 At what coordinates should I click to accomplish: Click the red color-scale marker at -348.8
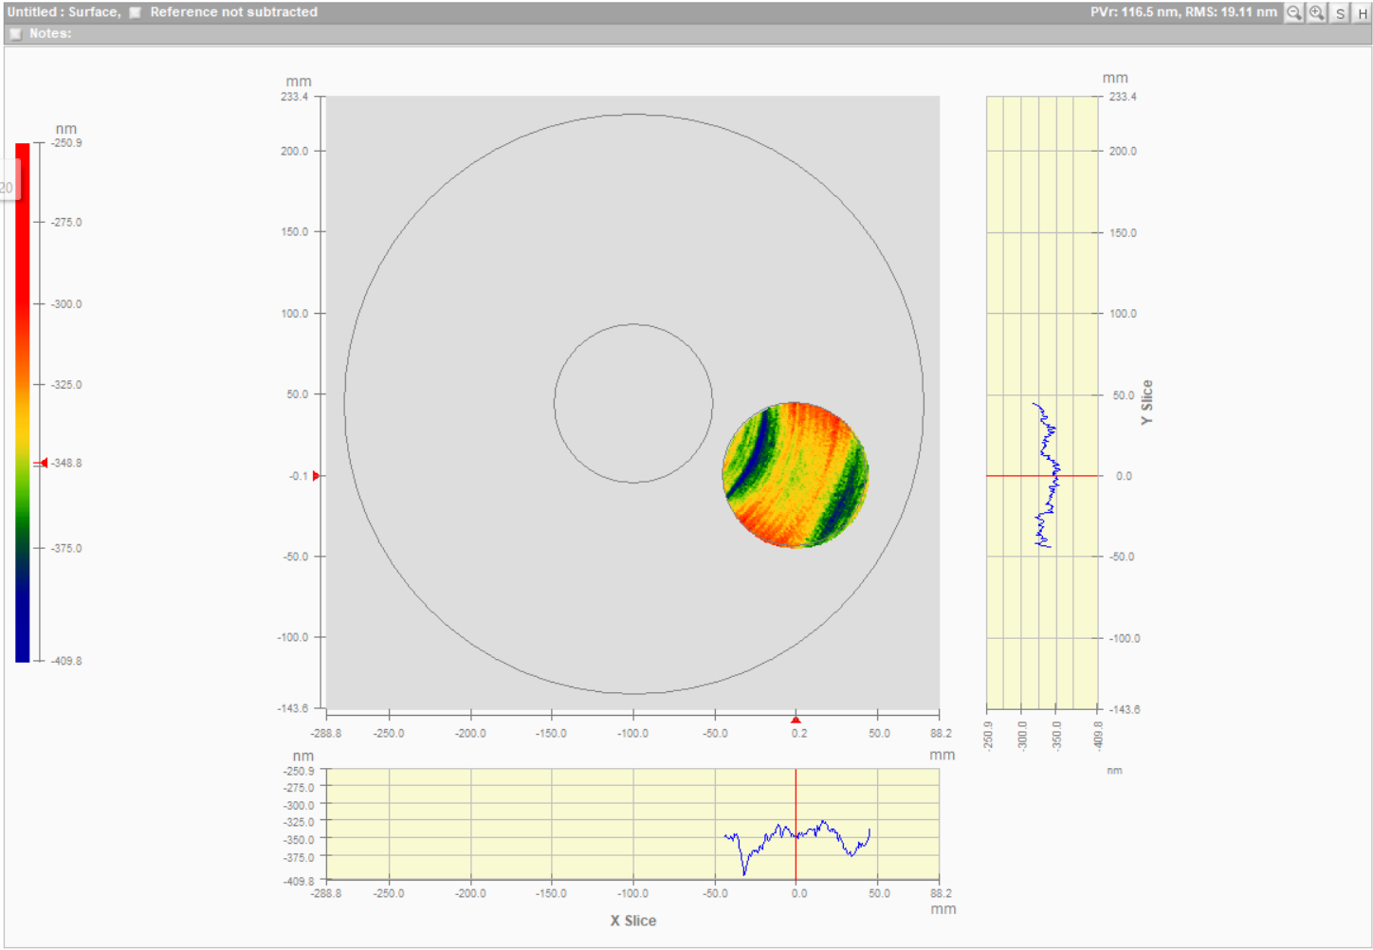click(x=41, y=463)
